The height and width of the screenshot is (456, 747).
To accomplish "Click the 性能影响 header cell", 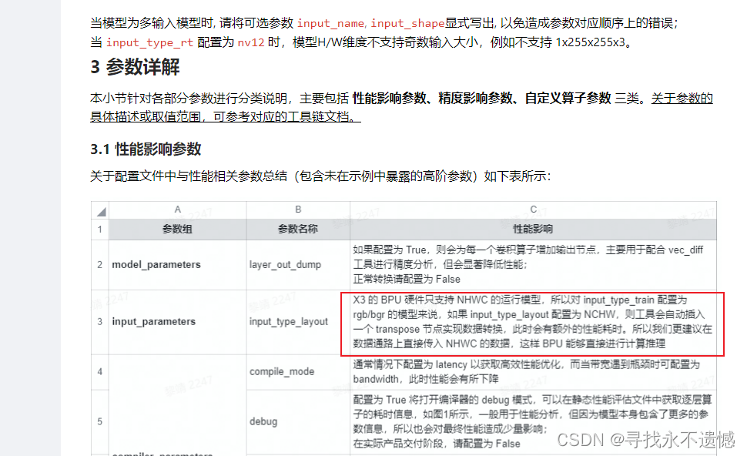I will 533,230.
